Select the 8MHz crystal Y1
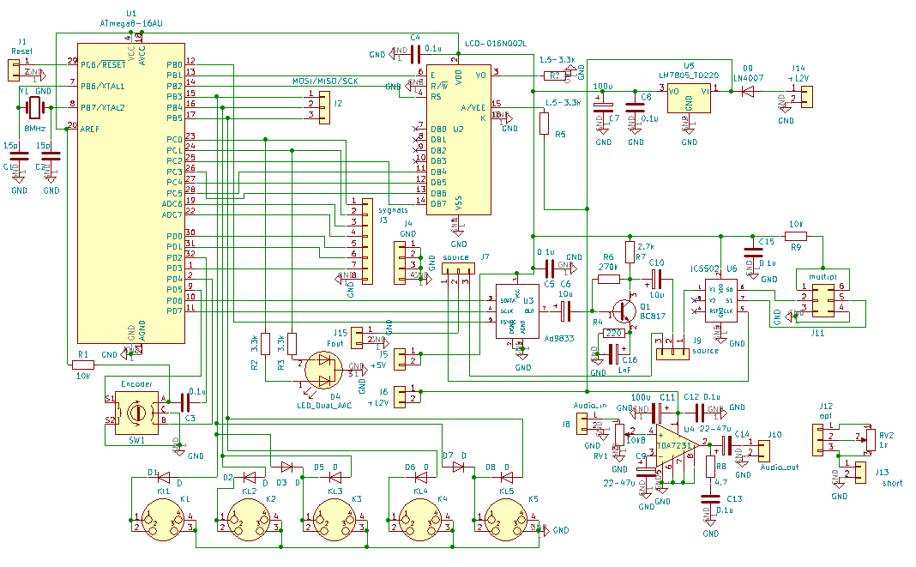This screenshot has width=916, height=567. pos(34,107)
